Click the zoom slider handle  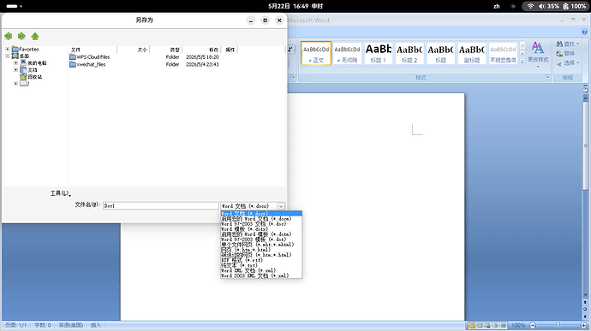[558, 325]
